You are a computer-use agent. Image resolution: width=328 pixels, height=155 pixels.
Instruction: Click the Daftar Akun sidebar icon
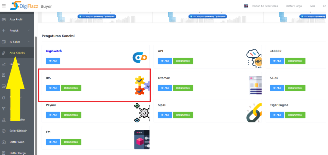pyautogui.click(x=4, y=142)
